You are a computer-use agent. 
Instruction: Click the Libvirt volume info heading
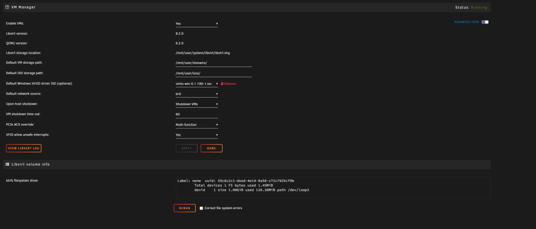coord(31,165)
